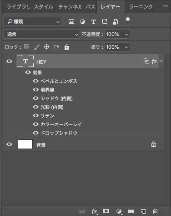This screenshot has width=171, height=216.
Task: Toggle layer filtering on/off switch
Action: tap(128, 21)
